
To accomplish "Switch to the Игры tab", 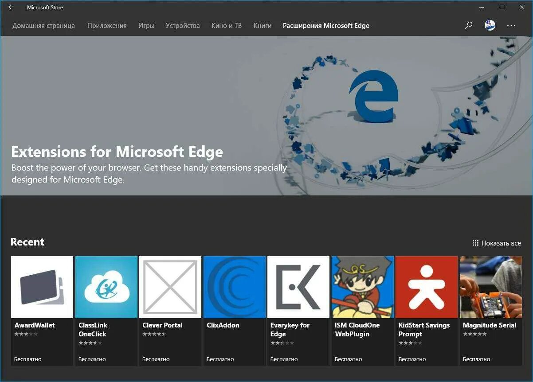I will pos(146,26).
